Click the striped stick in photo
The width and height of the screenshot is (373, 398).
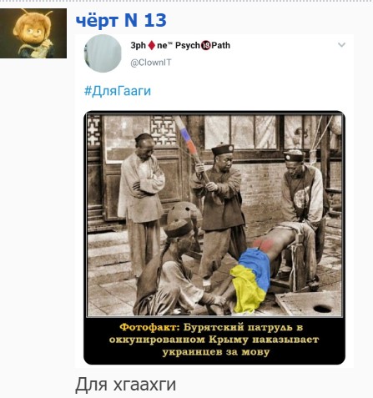(x=191, y=148)
